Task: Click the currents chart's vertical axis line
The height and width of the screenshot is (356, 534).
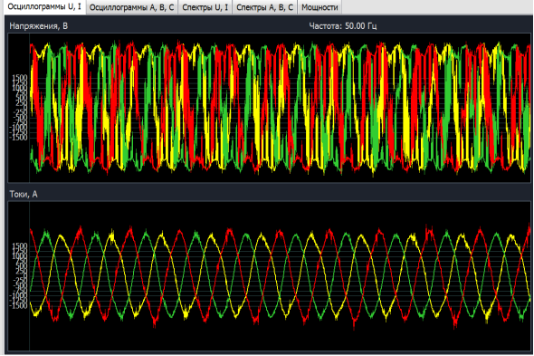Action: [29, 276]
